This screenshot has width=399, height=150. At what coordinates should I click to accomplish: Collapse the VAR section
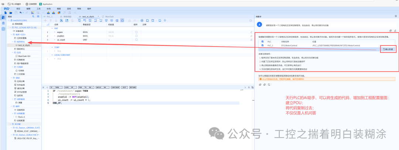click(52, 28)
